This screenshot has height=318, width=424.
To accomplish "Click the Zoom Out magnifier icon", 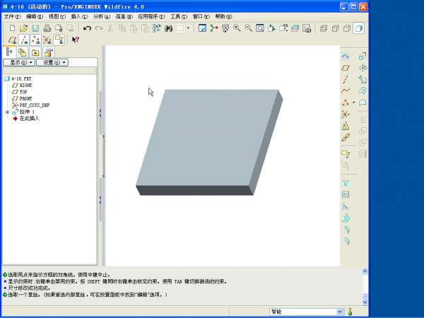I will pyautogui.click(x=248, y=28).
